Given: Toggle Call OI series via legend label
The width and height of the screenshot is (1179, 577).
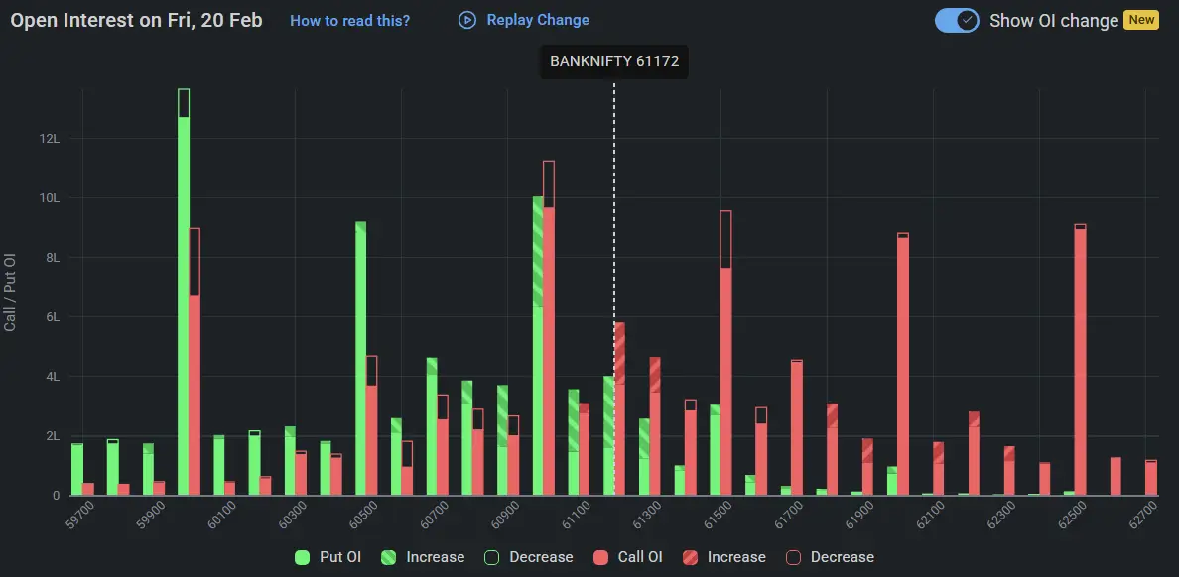Looking at the screenshot, I should point(643,557).
